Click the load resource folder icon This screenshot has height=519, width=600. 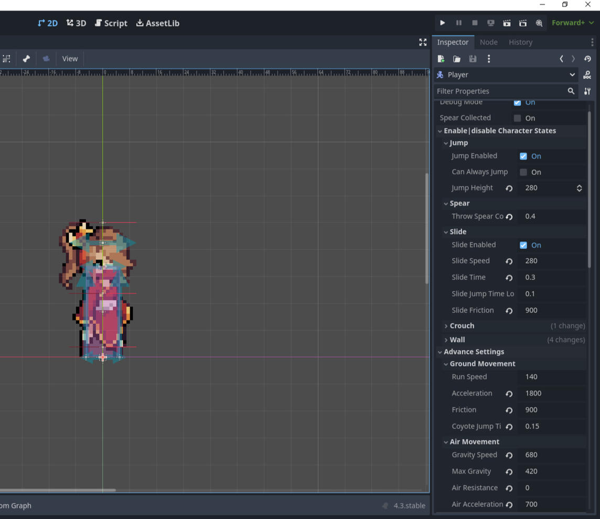(457, 59)
